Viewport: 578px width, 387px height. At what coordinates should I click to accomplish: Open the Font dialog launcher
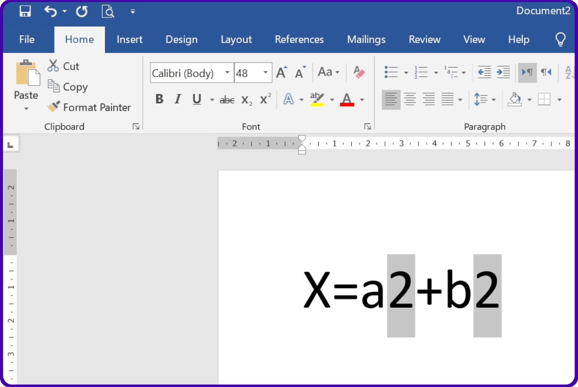pos(368,126)
